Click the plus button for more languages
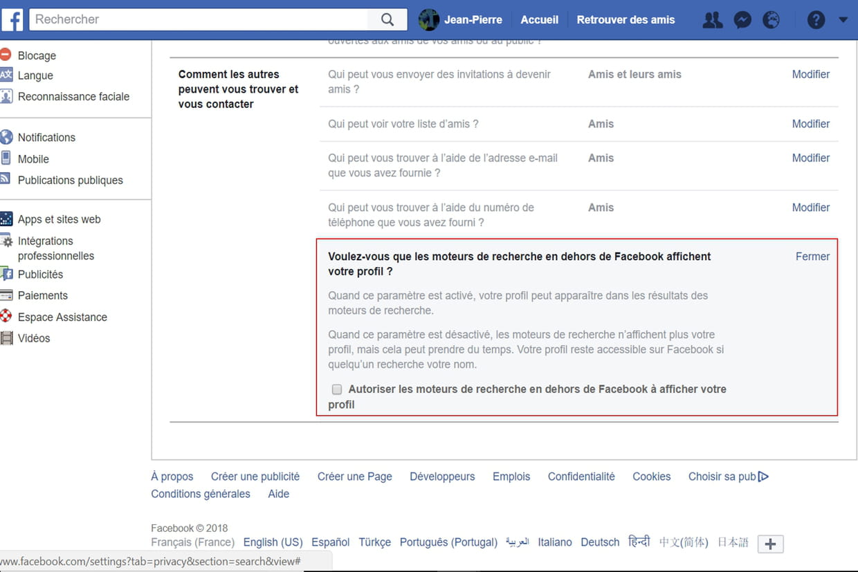The width and height of the screenshot is (858, 572). [770, 544]
